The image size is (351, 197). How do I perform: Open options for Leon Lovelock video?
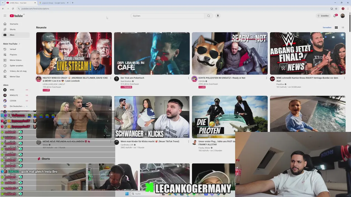111,78
